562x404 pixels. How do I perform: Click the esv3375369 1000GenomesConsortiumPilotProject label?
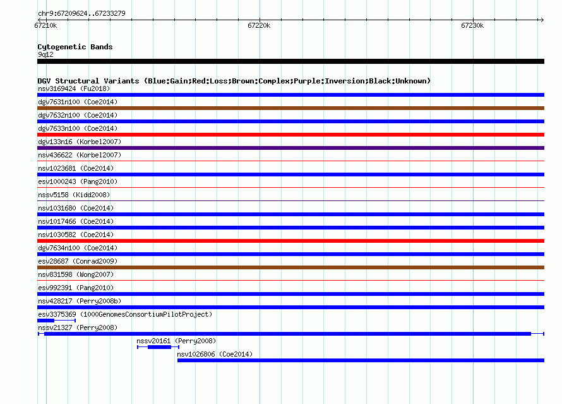(x=125, y=314)
